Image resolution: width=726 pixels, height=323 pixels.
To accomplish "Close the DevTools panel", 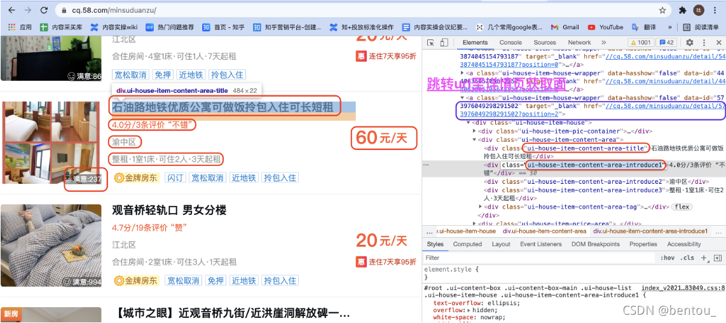I will coord(718,43).
